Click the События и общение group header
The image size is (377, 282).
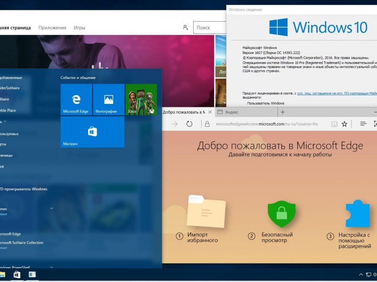pos(78,78)
